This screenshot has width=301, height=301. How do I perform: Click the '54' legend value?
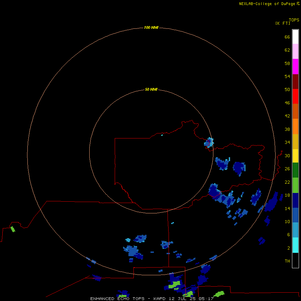click(287, 76)
